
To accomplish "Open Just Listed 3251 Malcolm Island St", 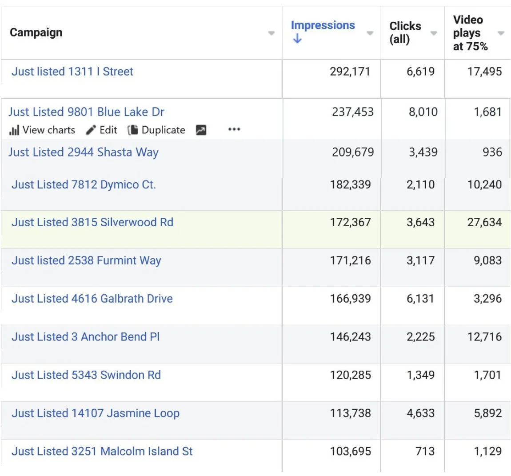I will point(102,451).
